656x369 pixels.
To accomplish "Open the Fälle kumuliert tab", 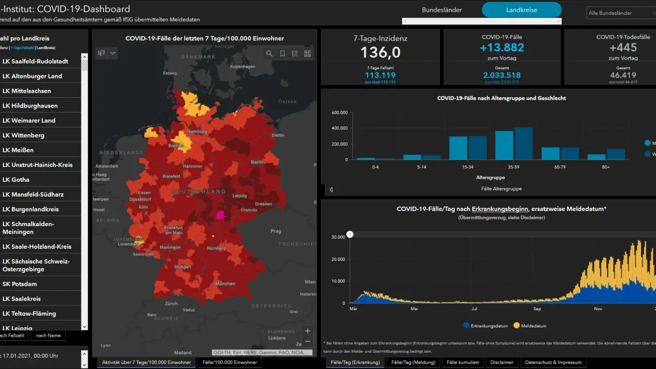I will (x=463, y=362).
